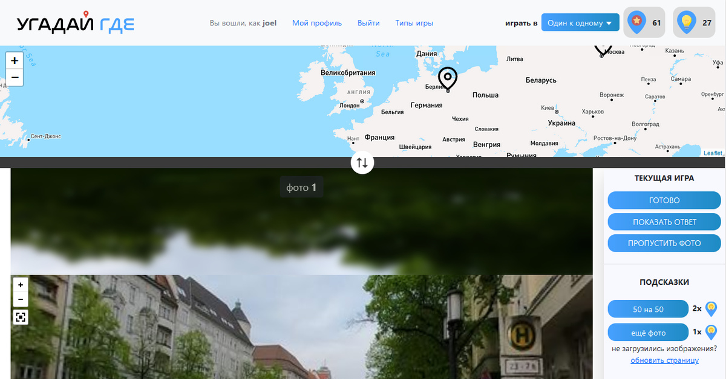Open rating badge showing 61
The height and width of the screenshot is (379, 726).
tap(644, 23)
